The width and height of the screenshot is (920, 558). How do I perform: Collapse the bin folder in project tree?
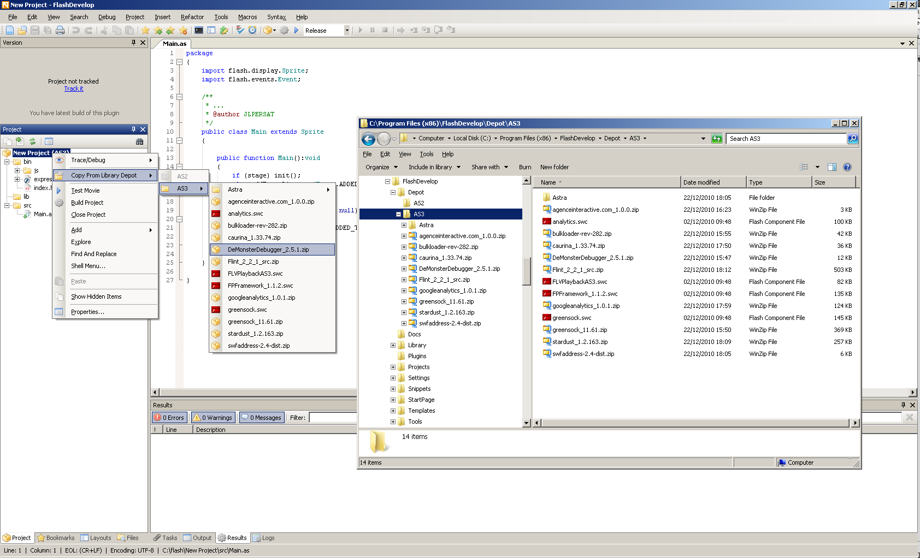[7, 162]
